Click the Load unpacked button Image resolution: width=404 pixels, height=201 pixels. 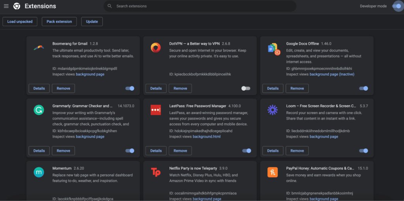(x=20, y=22)
